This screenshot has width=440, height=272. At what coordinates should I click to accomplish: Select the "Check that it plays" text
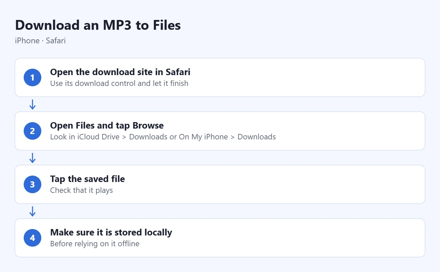(82, 190)
